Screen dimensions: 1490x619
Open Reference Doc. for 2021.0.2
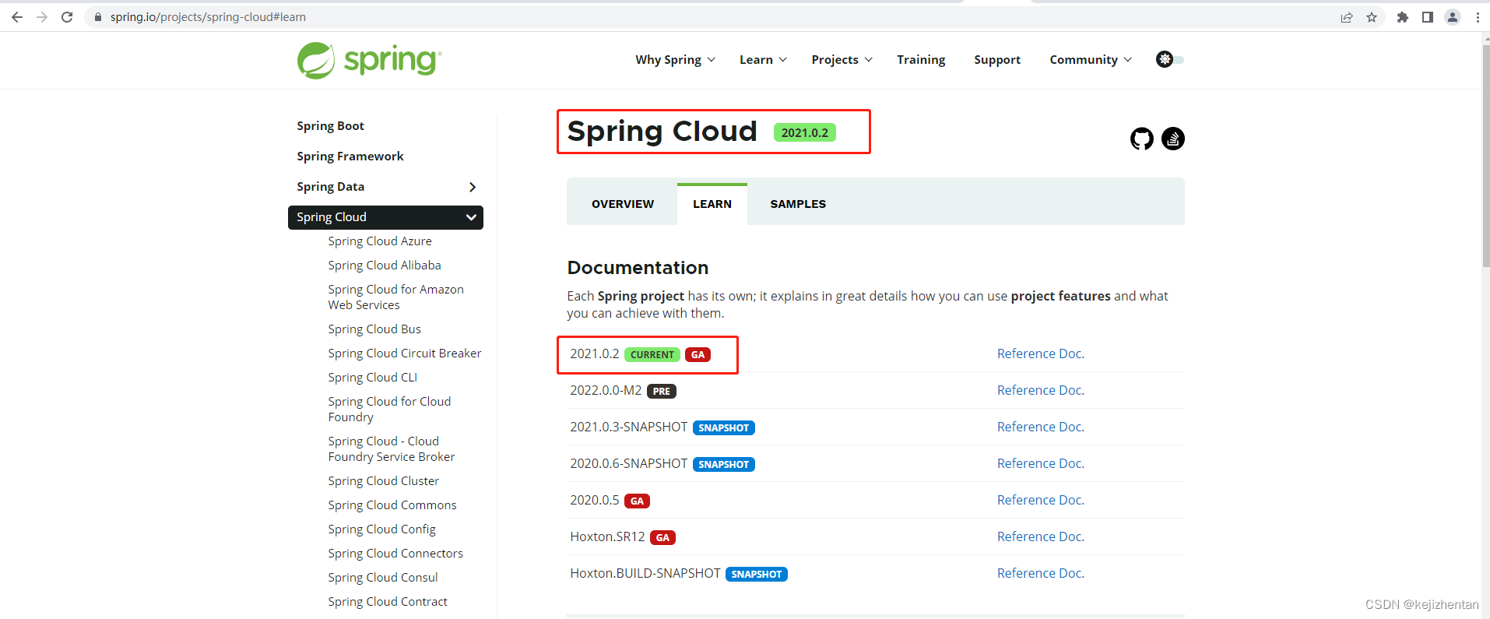click(1041, 353)
